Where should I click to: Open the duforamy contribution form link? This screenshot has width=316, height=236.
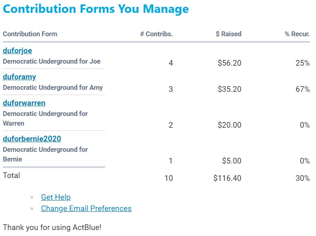tap(19, 77)
